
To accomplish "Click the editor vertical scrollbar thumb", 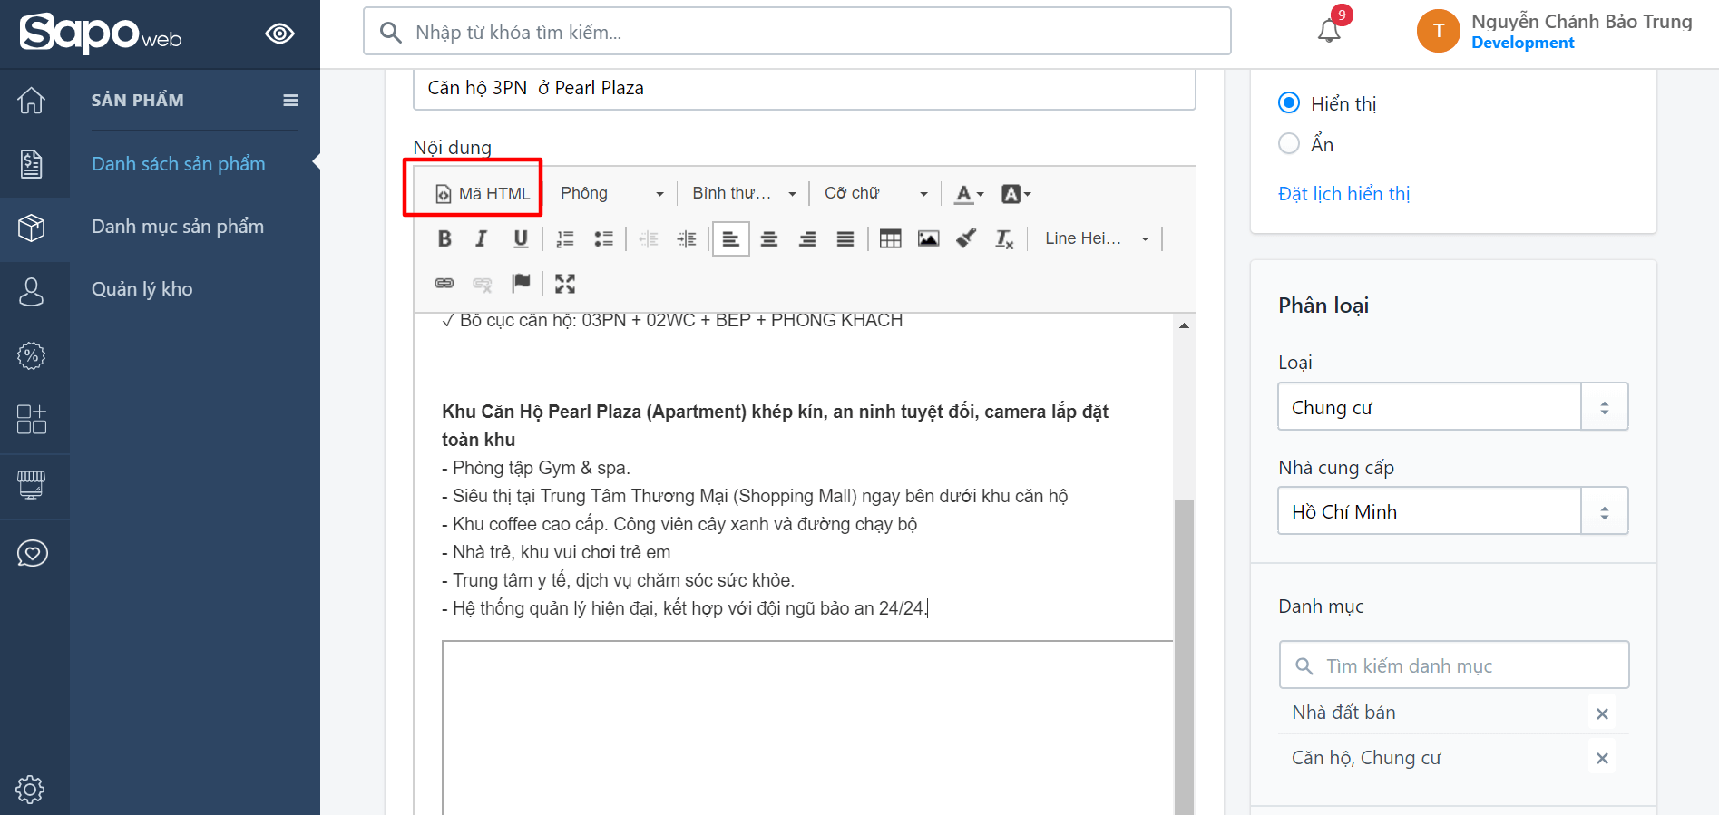I will (1184, 657).
